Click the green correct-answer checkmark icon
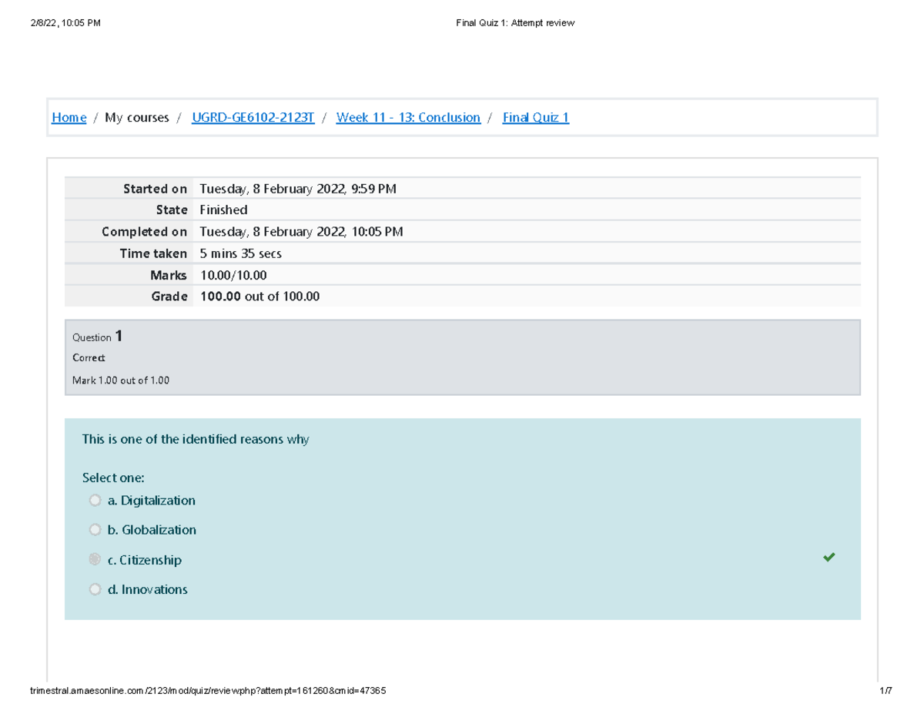 click(829, 557)
